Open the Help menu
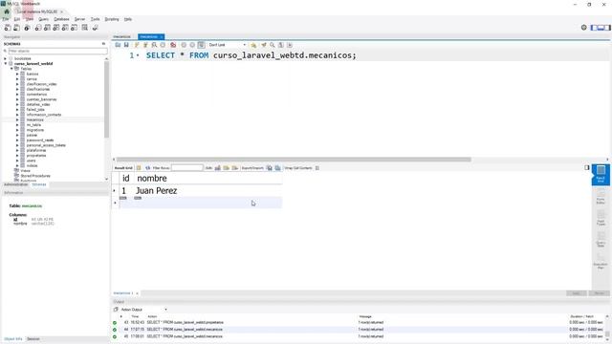The height and width of the screenshot is (344, 612). (x=127, y=19)
